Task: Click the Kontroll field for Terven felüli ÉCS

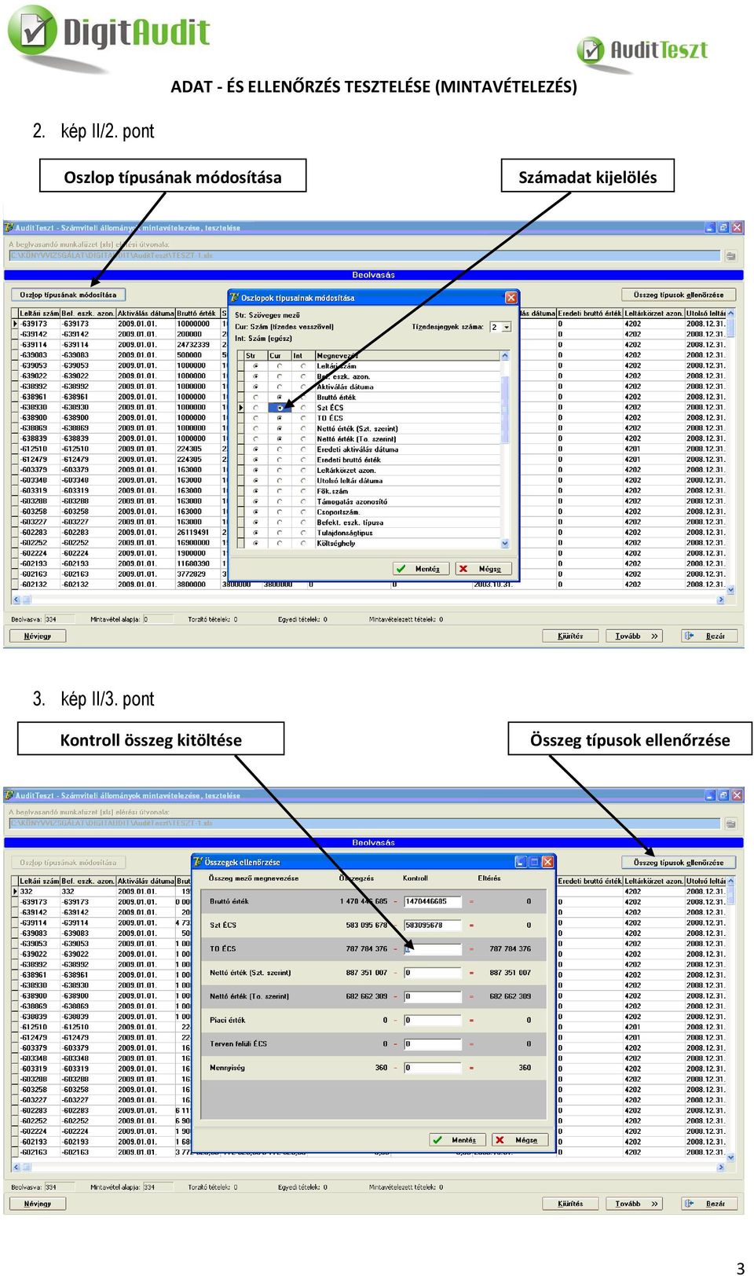Action: click(432, 1044)
